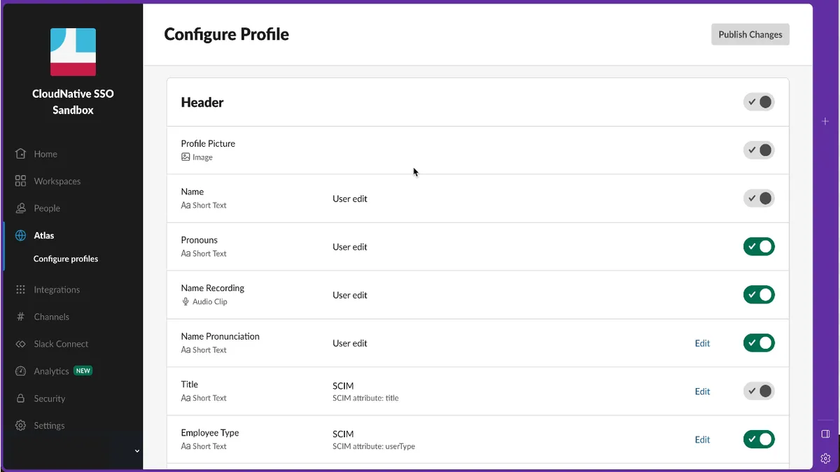Expand the sidebar chevron at bottom
840x472 pixels.
(x=137, y=451)
